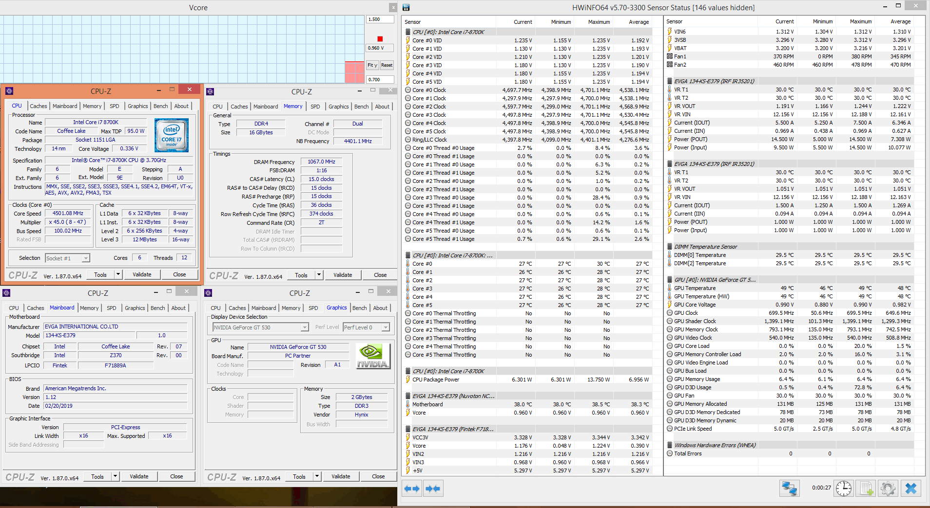Click the Average column header in right sensor pane

(x=894, y=21)
